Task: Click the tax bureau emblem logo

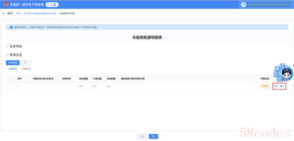Action: tap(6, 4)
